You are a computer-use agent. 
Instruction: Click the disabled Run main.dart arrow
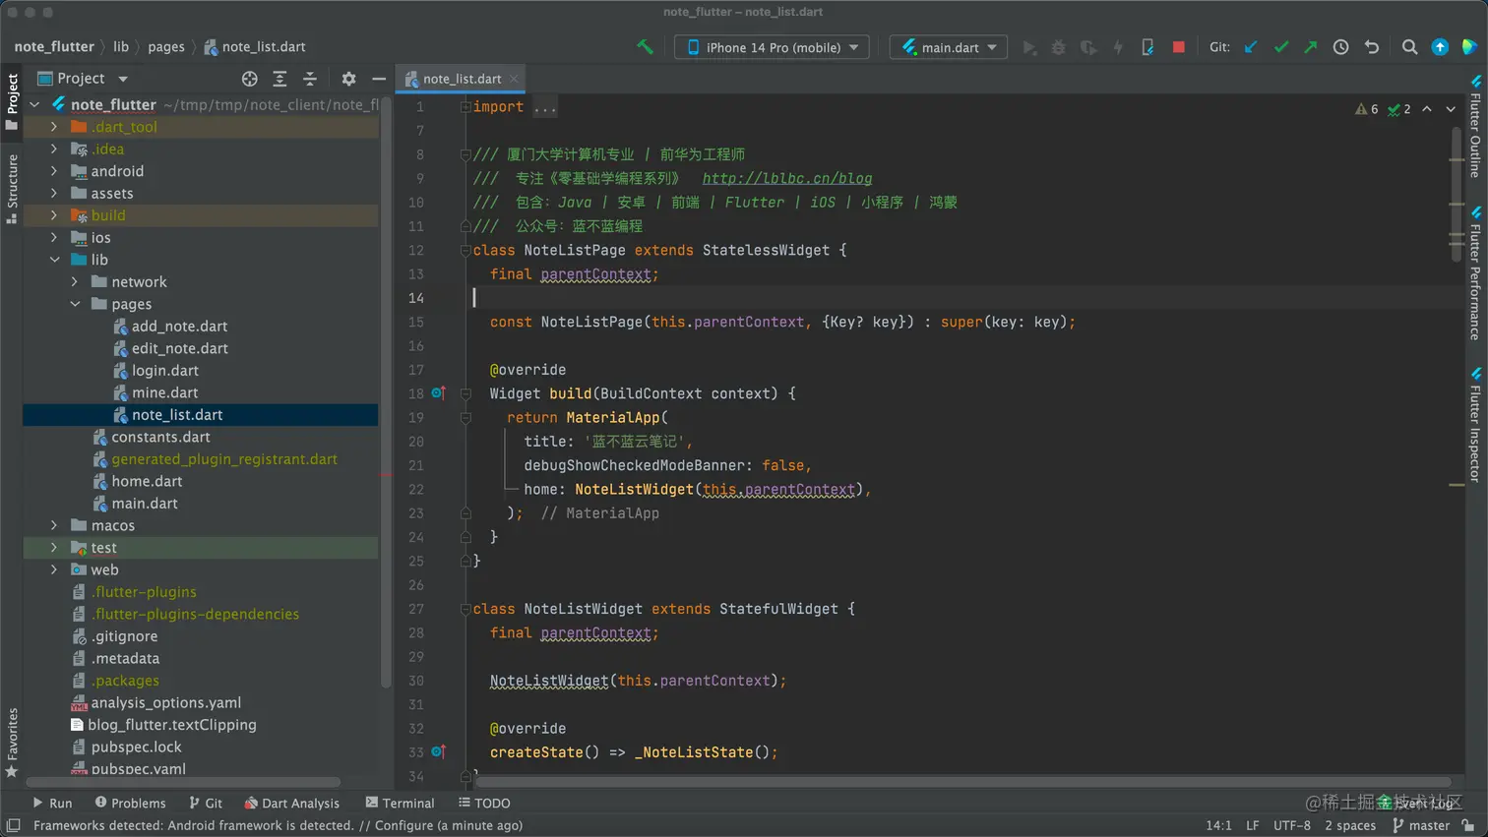coord(1029,47)
